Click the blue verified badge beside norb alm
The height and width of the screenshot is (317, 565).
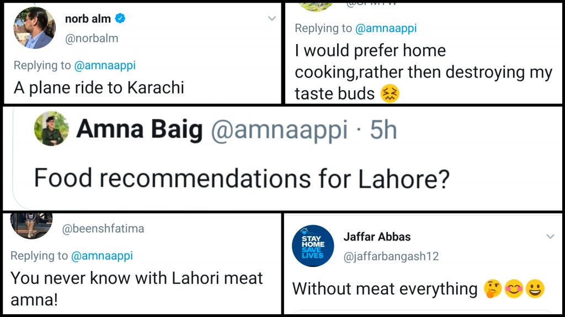(120, 19)
